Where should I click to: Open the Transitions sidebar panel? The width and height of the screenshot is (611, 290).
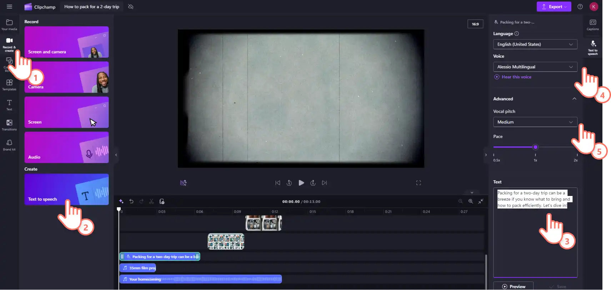[x=9, y=125]
